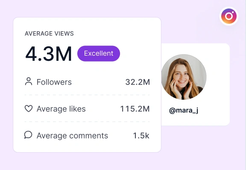Click the Followers person icon

coord(29,81)
